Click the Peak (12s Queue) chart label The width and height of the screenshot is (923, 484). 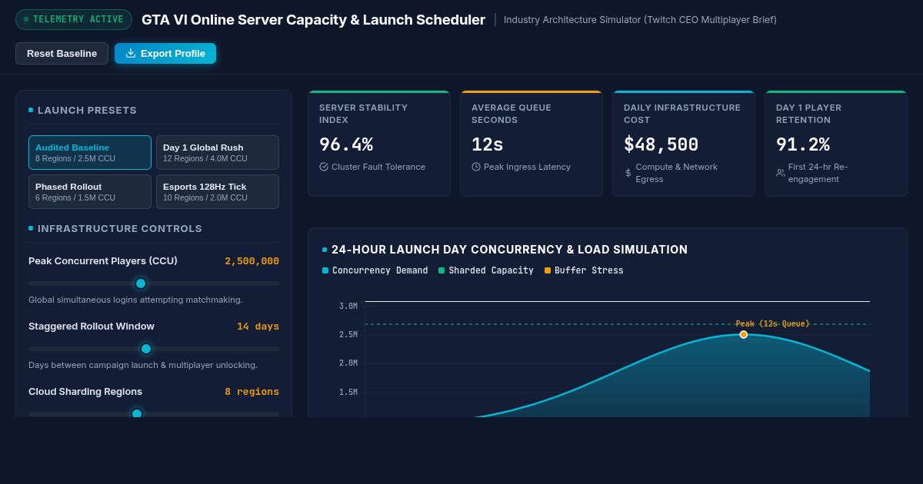click(772, 324)
